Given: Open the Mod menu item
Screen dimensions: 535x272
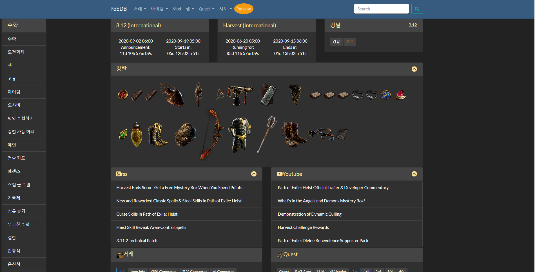Looking at the screenshot, I should tap(177, 9).
